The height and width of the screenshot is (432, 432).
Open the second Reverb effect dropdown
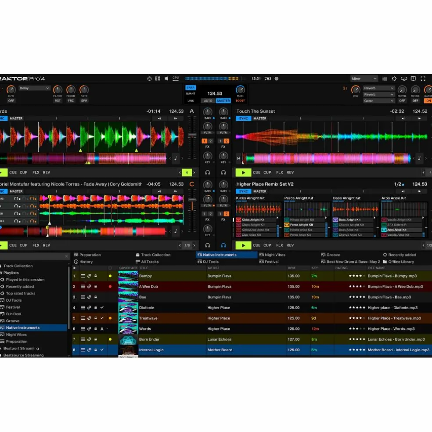(x=379, y=94)
